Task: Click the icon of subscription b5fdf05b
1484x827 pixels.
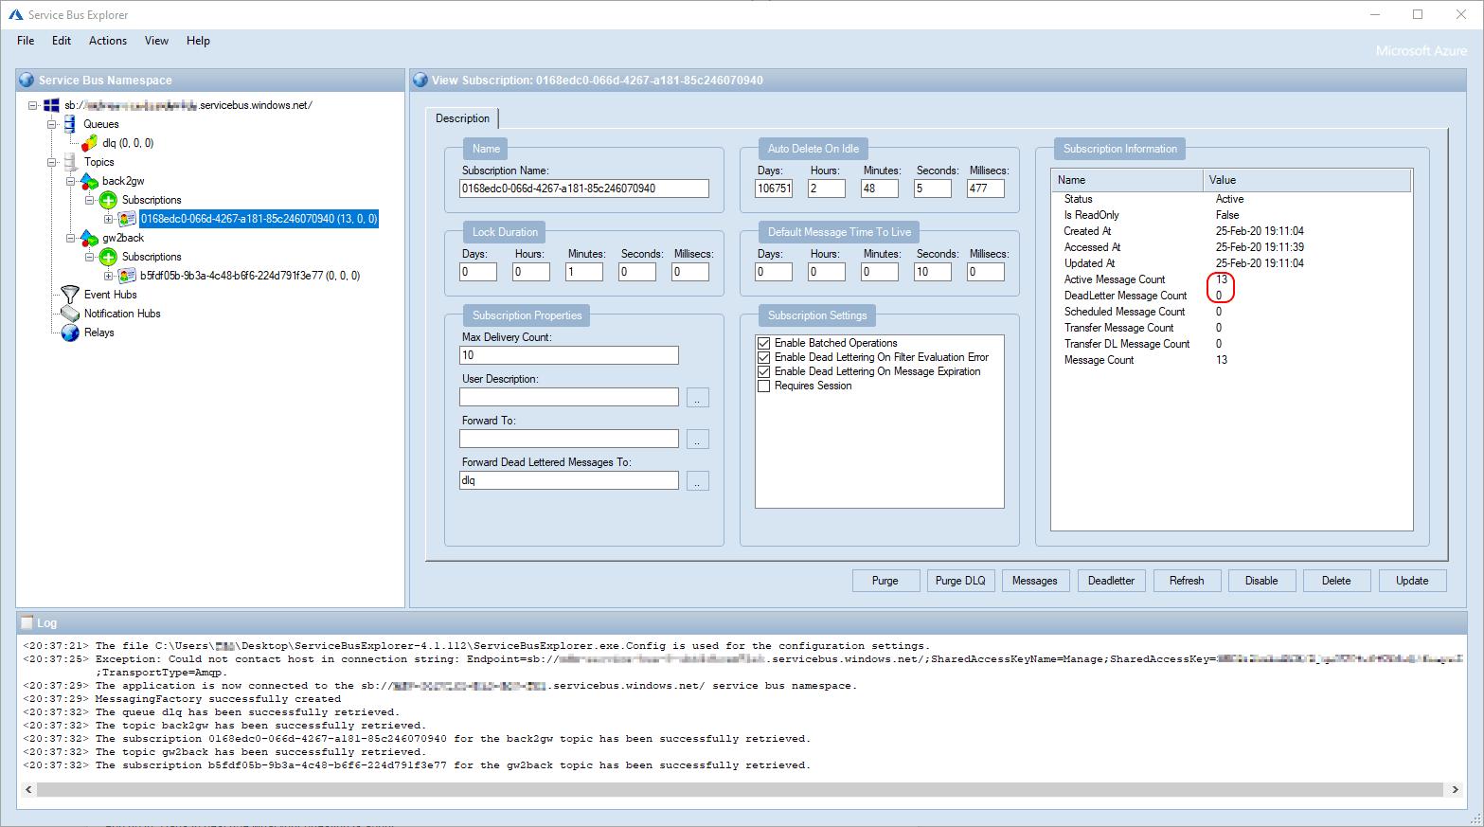Action: point(127,276)
